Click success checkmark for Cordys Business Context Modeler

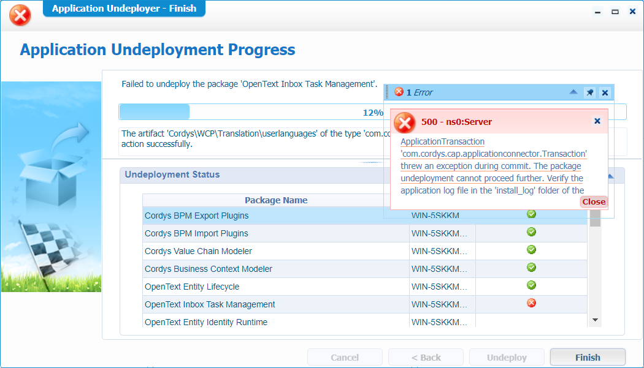(x=532, y=268)
